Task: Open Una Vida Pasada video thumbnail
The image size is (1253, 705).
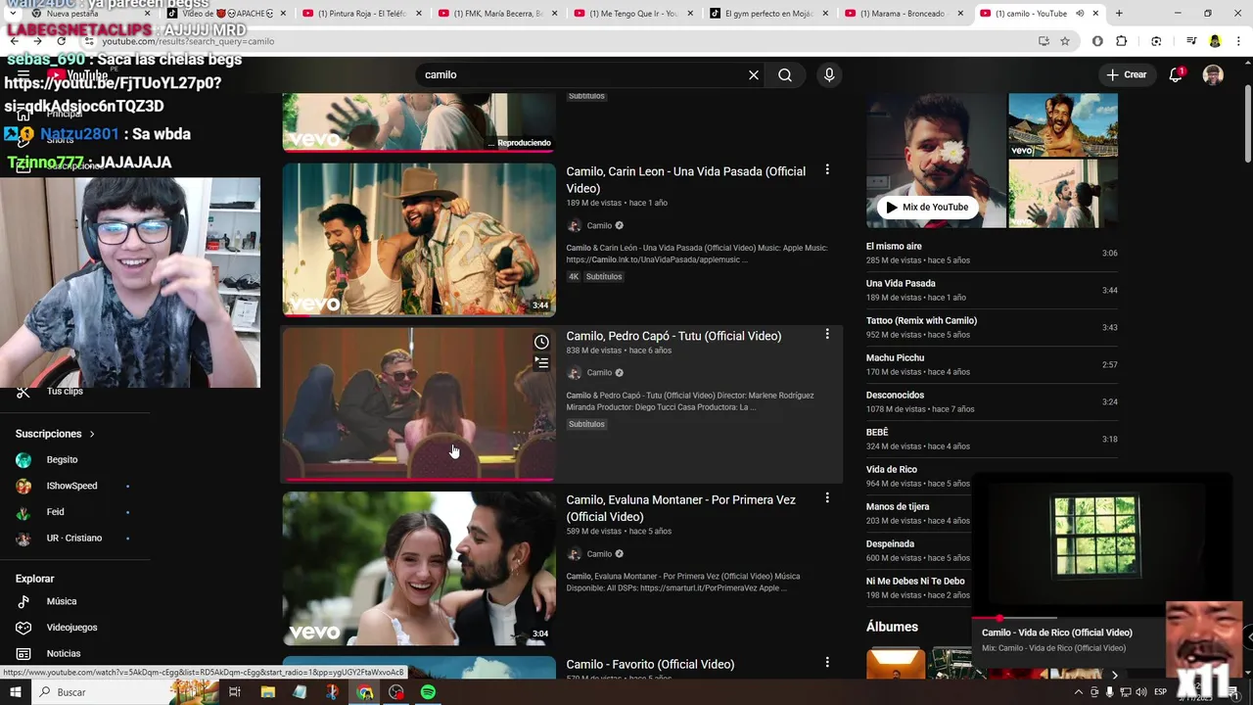Action: [x=419, y=239]
